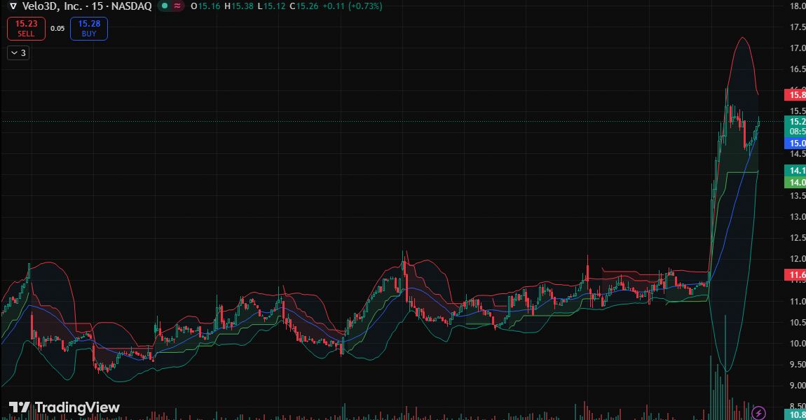Viewport: 806px width, 420px height.
Task: Click the 10.0 price axis tick
Action: (798, 344)
